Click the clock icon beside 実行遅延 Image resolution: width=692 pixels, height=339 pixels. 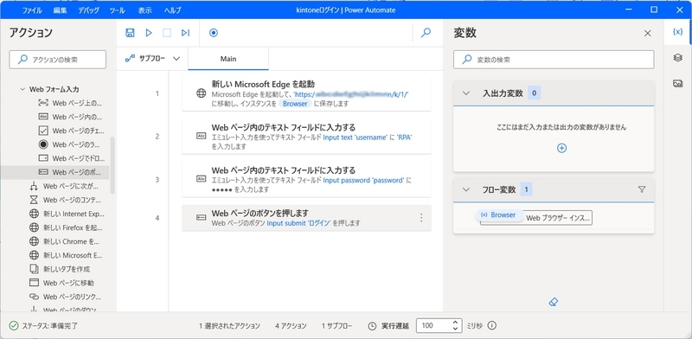click(x=372, y=326)
